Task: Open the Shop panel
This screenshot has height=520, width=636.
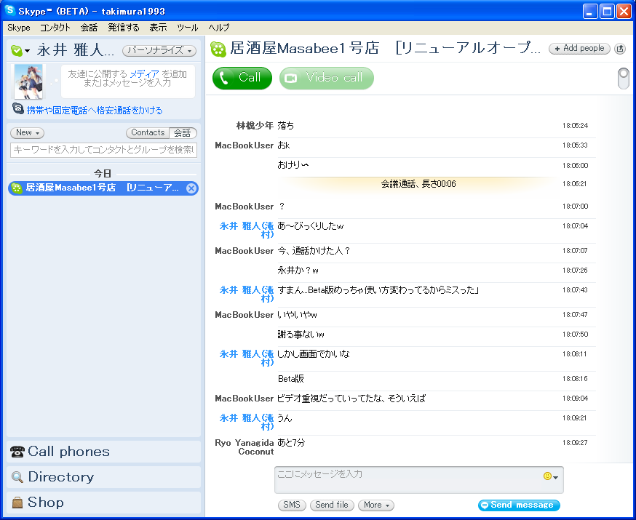Action: [103, 503]
